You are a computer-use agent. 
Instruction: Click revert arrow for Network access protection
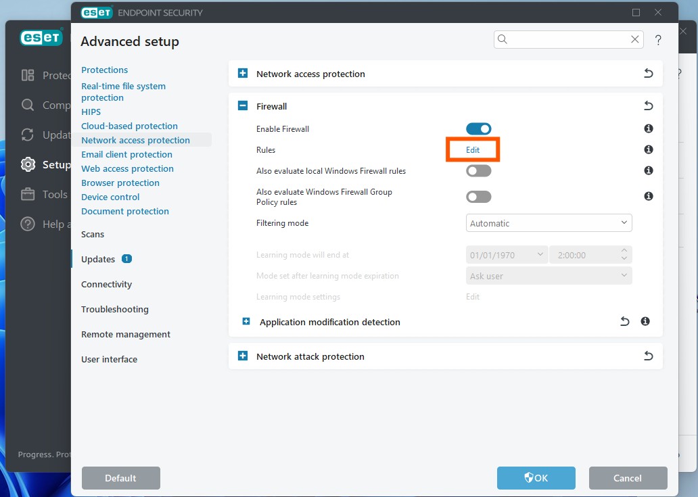tap(648, 74)
